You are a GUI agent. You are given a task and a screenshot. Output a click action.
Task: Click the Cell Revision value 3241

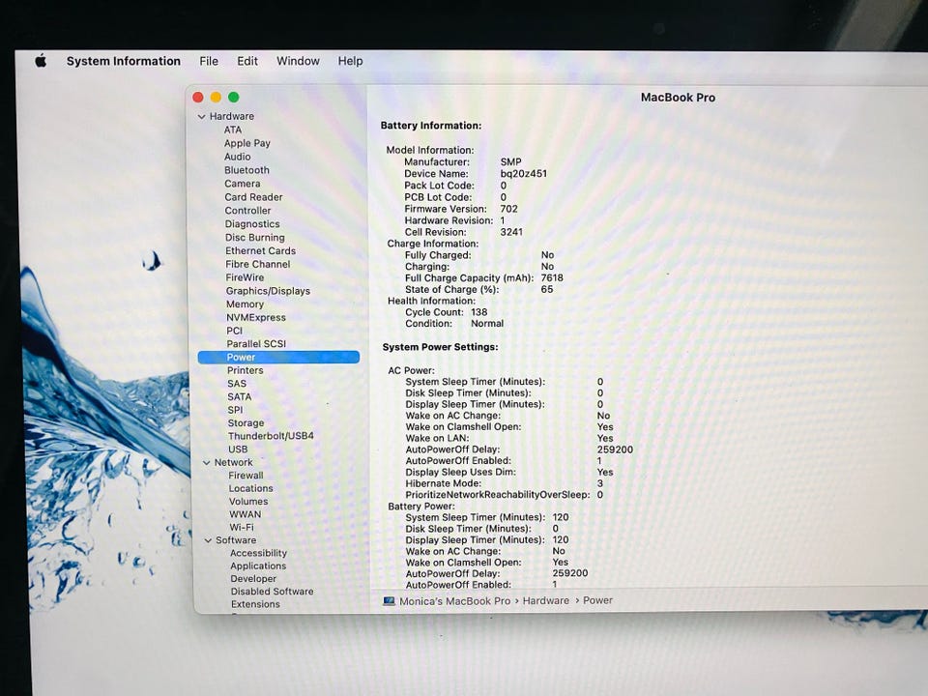(x=511, y=232)
